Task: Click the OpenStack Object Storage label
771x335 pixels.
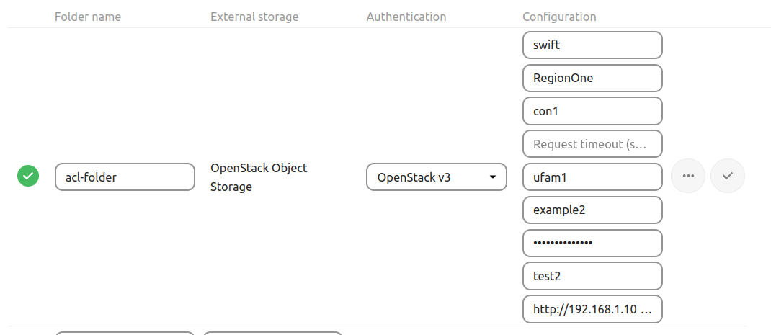Action: point(259,177)
